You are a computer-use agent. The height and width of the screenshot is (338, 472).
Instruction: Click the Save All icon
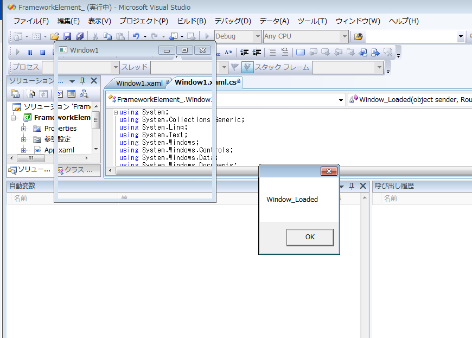[x=80, y=36]
